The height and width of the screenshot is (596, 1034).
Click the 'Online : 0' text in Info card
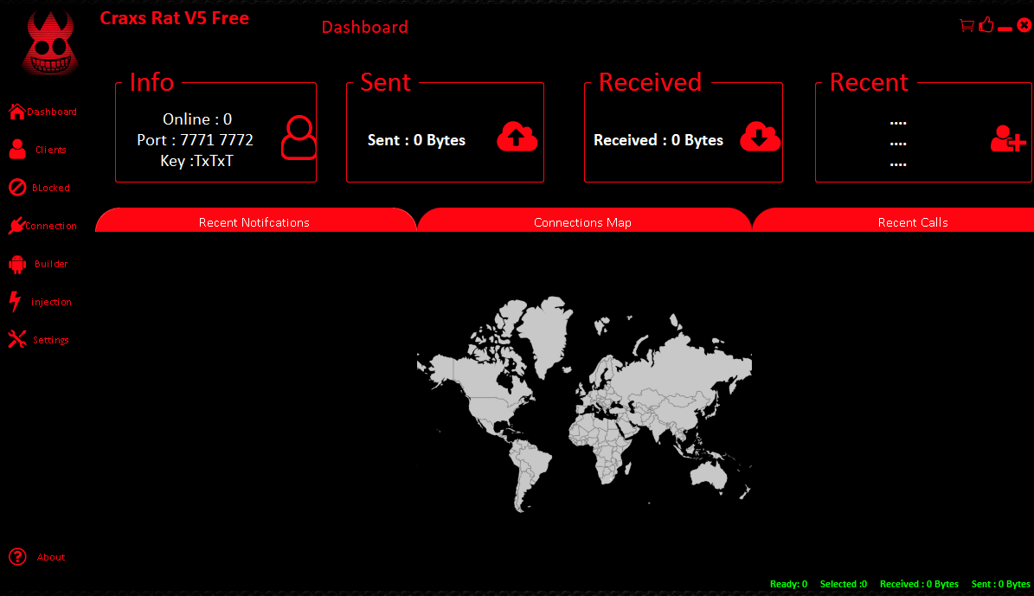pyautogui.click(x=197, y=119)
